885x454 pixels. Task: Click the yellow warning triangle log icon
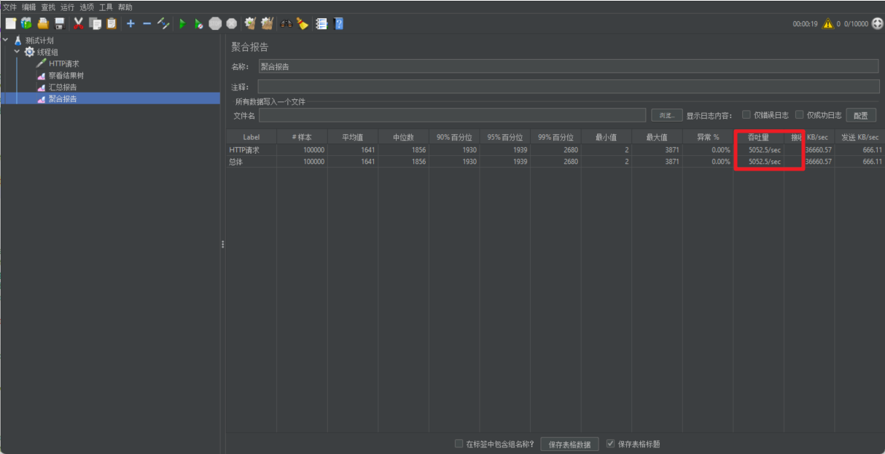(x=827, y=23)
